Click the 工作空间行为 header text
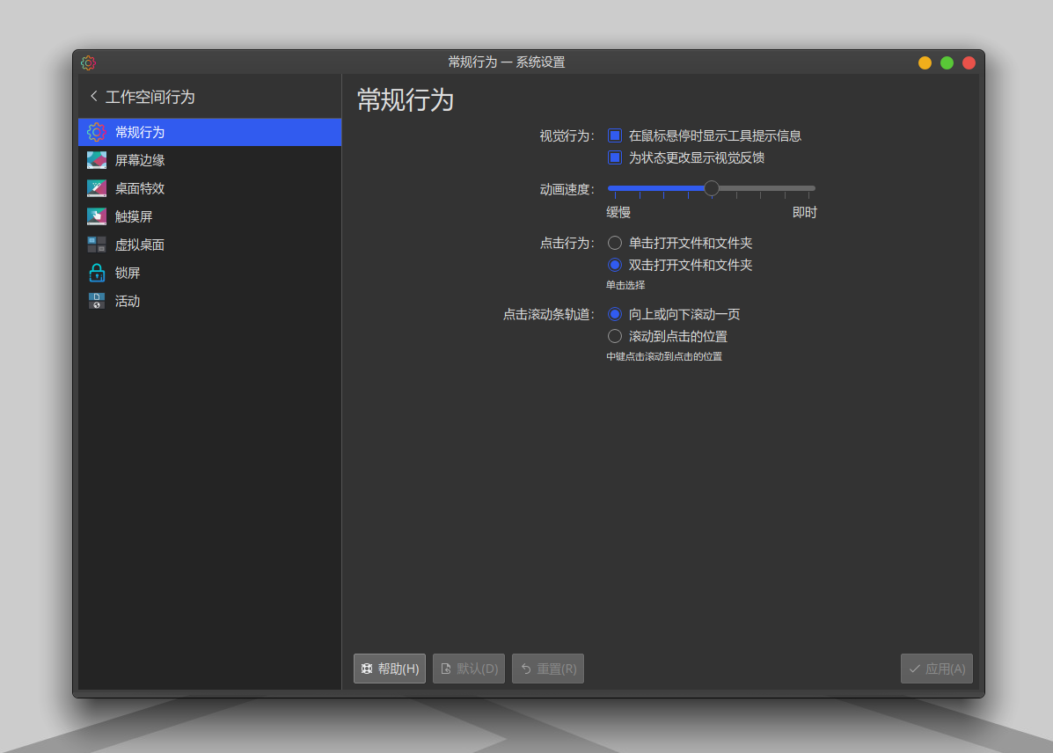The image size is (1053, 753). [x=150, y=98]
